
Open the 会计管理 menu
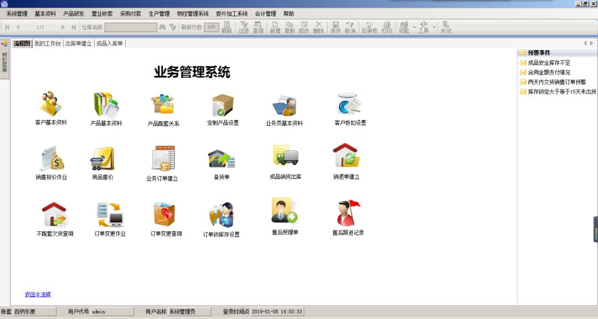click(x=265, y=14)
